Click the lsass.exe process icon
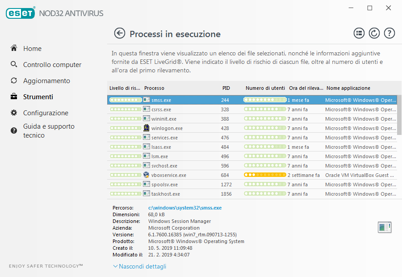Viewport: 402px width, 277px height. tap(147, 147)
